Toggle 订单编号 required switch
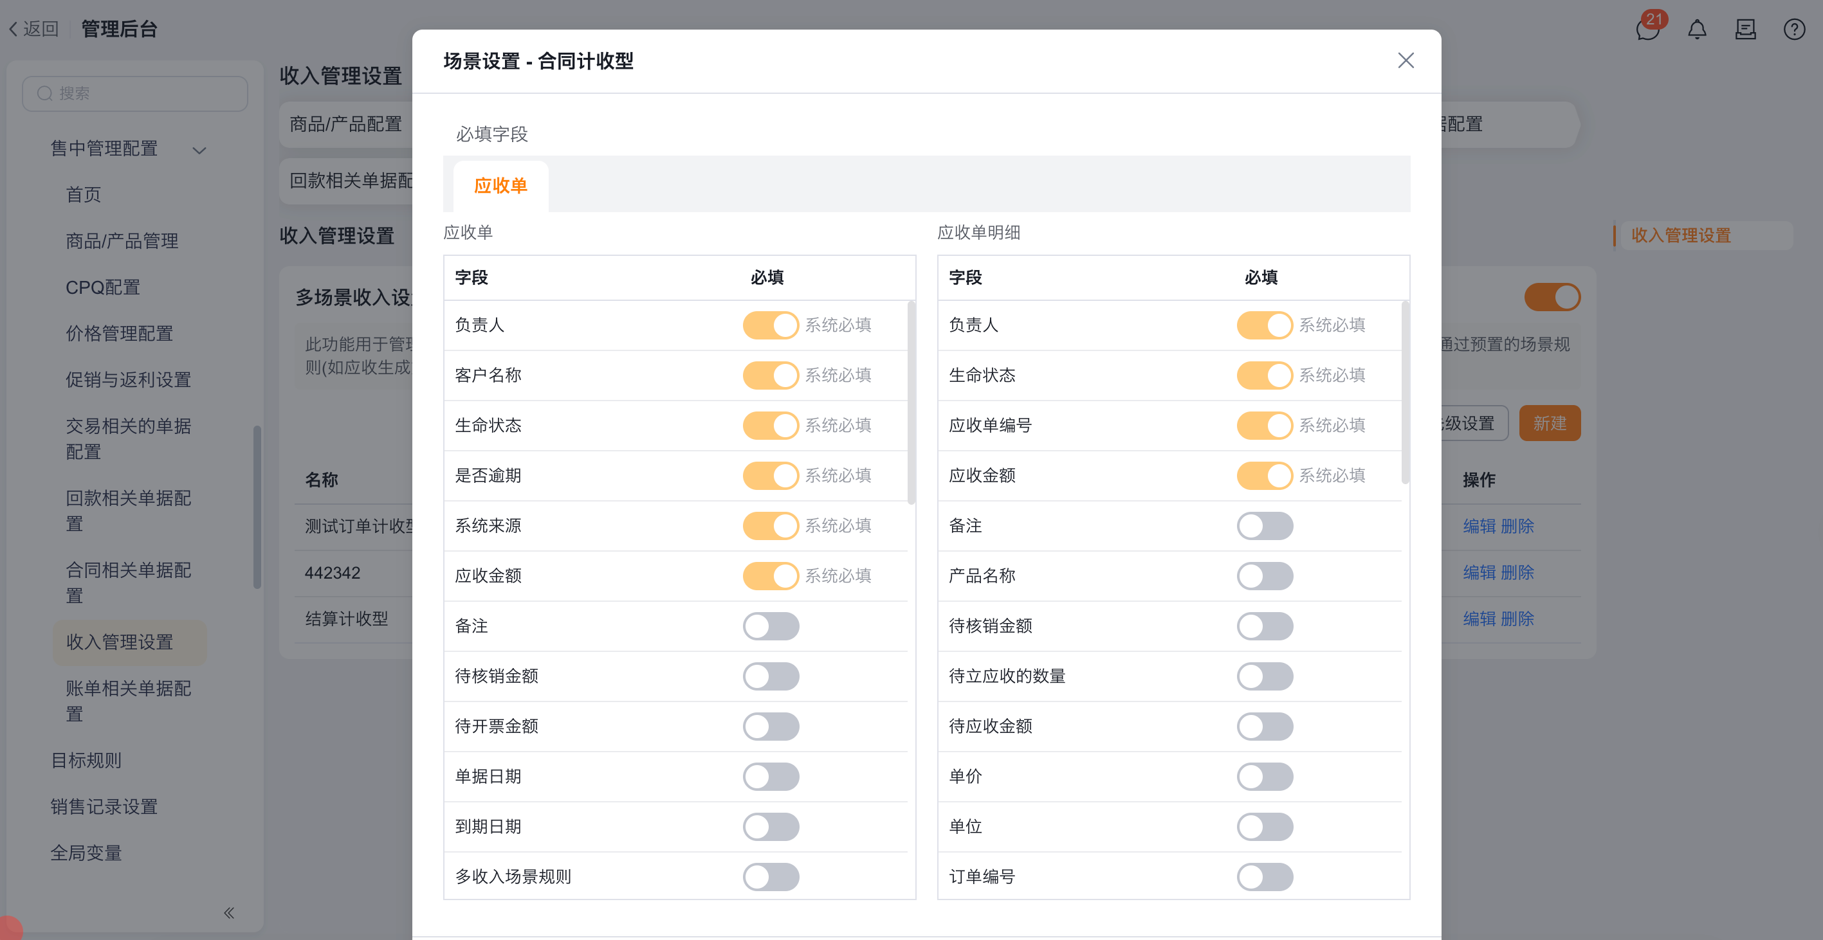The image size is (1823, 940). pyautogui.click(x=1265, y=876)
